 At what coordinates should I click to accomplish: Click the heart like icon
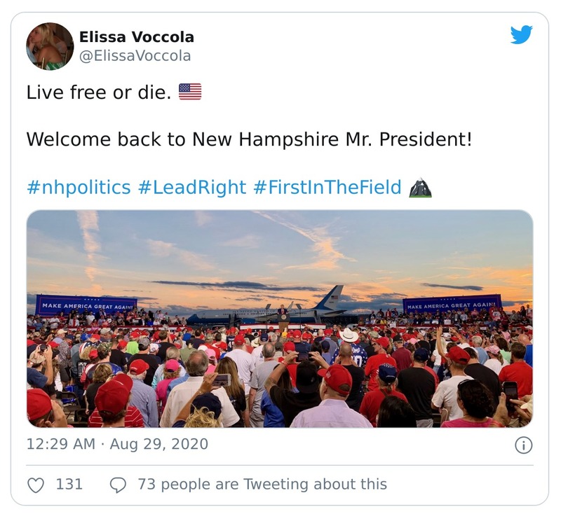(35, 485)
